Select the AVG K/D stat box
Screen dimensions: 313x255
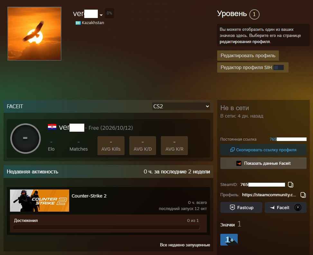coord(143,145)
